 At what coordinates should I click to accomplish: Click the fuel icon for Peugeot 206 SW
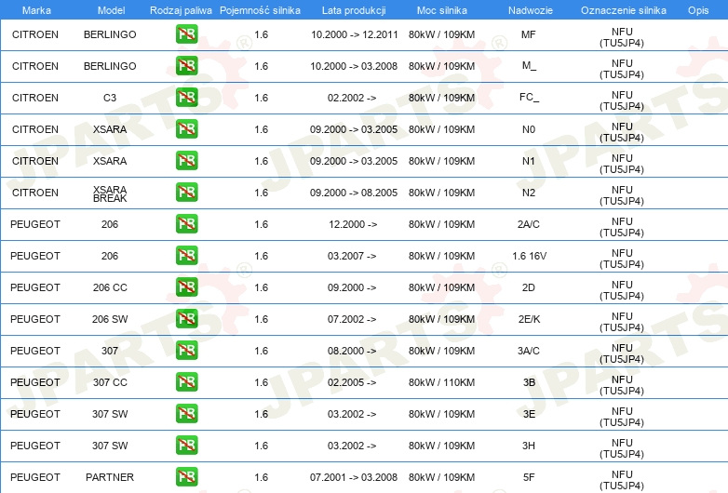click(x=186, y=319)
